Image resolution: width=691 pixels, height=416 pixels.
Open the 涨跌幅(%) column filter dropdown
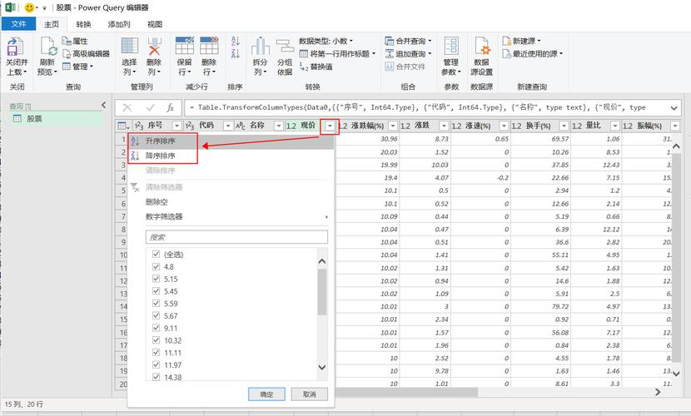coord(393,126)
